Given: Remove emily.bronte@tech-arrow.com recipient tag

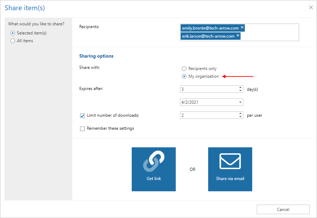Looking at the screenshot, I should point(242,27).
